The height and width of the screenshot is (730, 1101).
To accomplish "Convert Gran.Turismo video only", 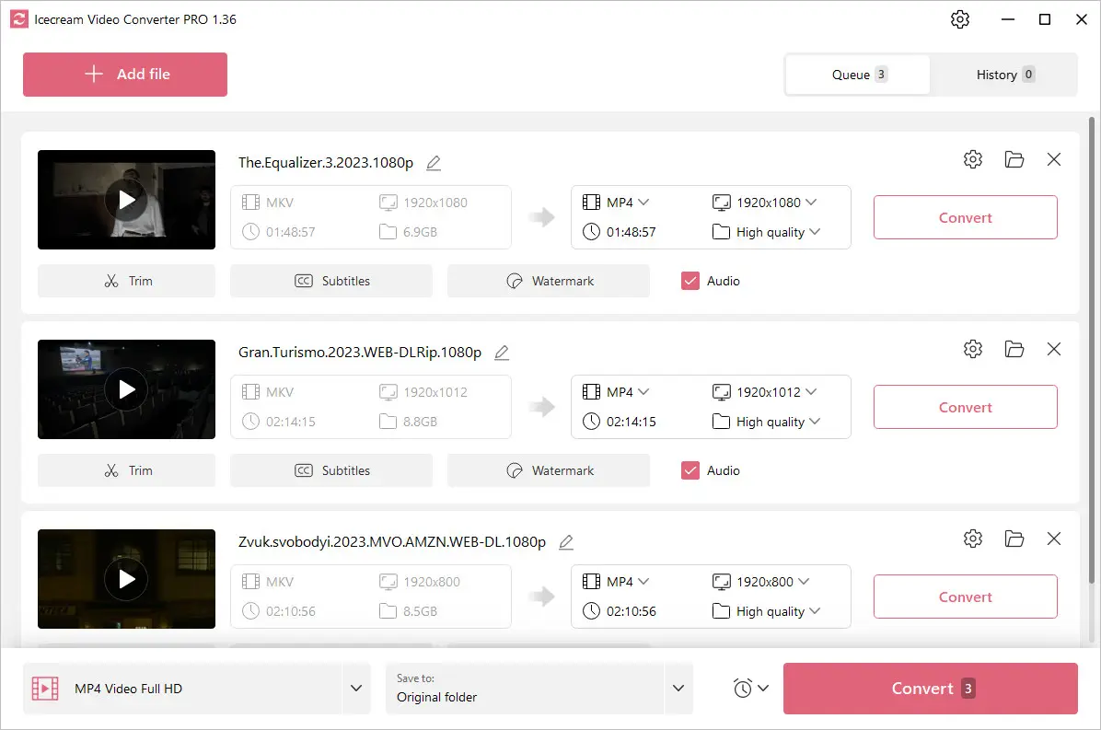I will point(965,407).
